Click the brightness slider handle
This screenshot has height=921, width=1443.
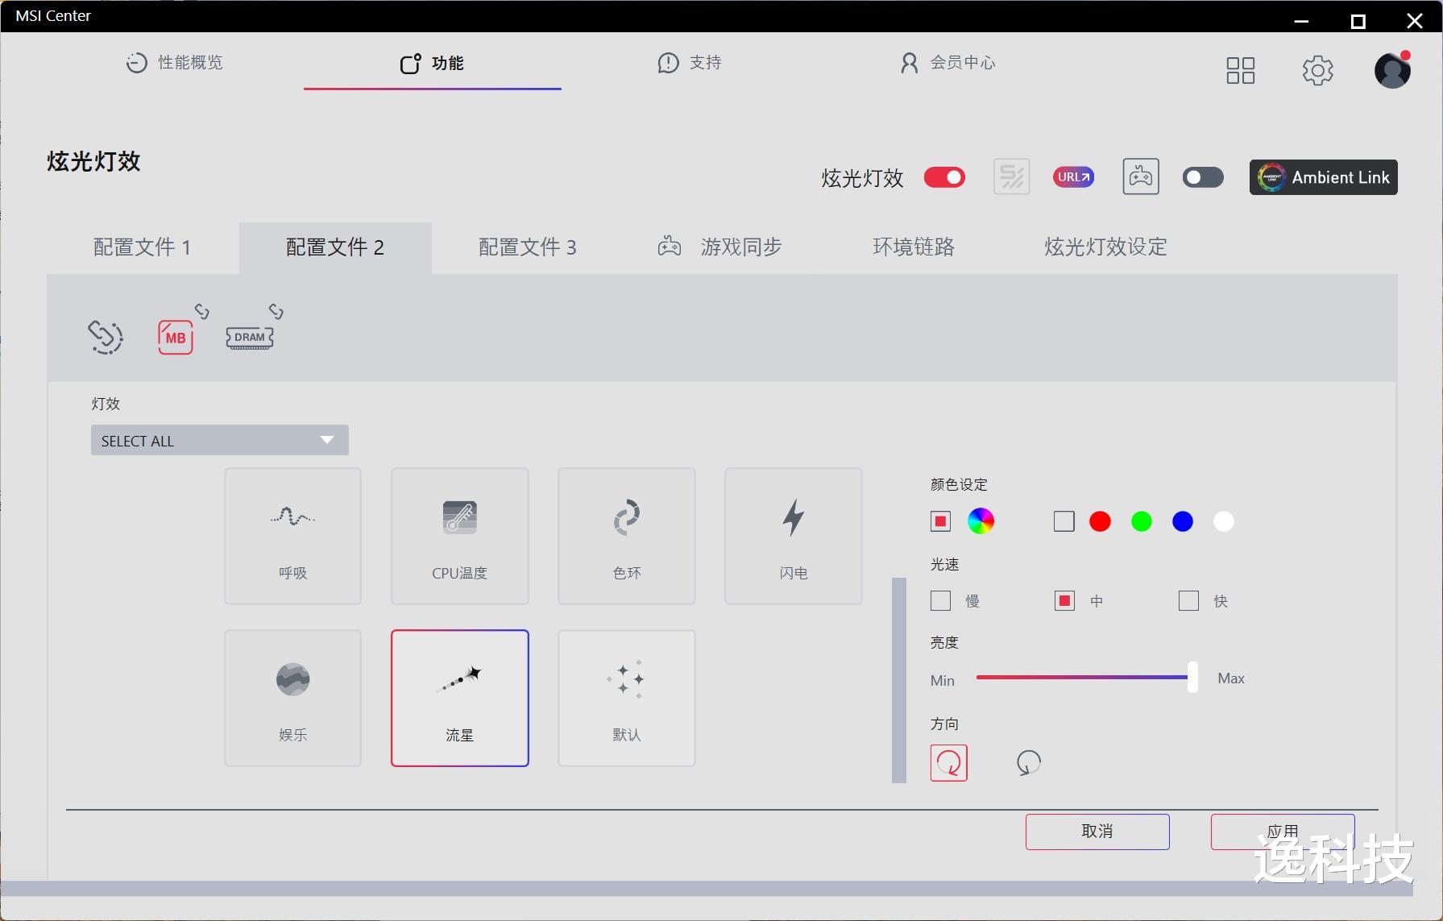1192,678
